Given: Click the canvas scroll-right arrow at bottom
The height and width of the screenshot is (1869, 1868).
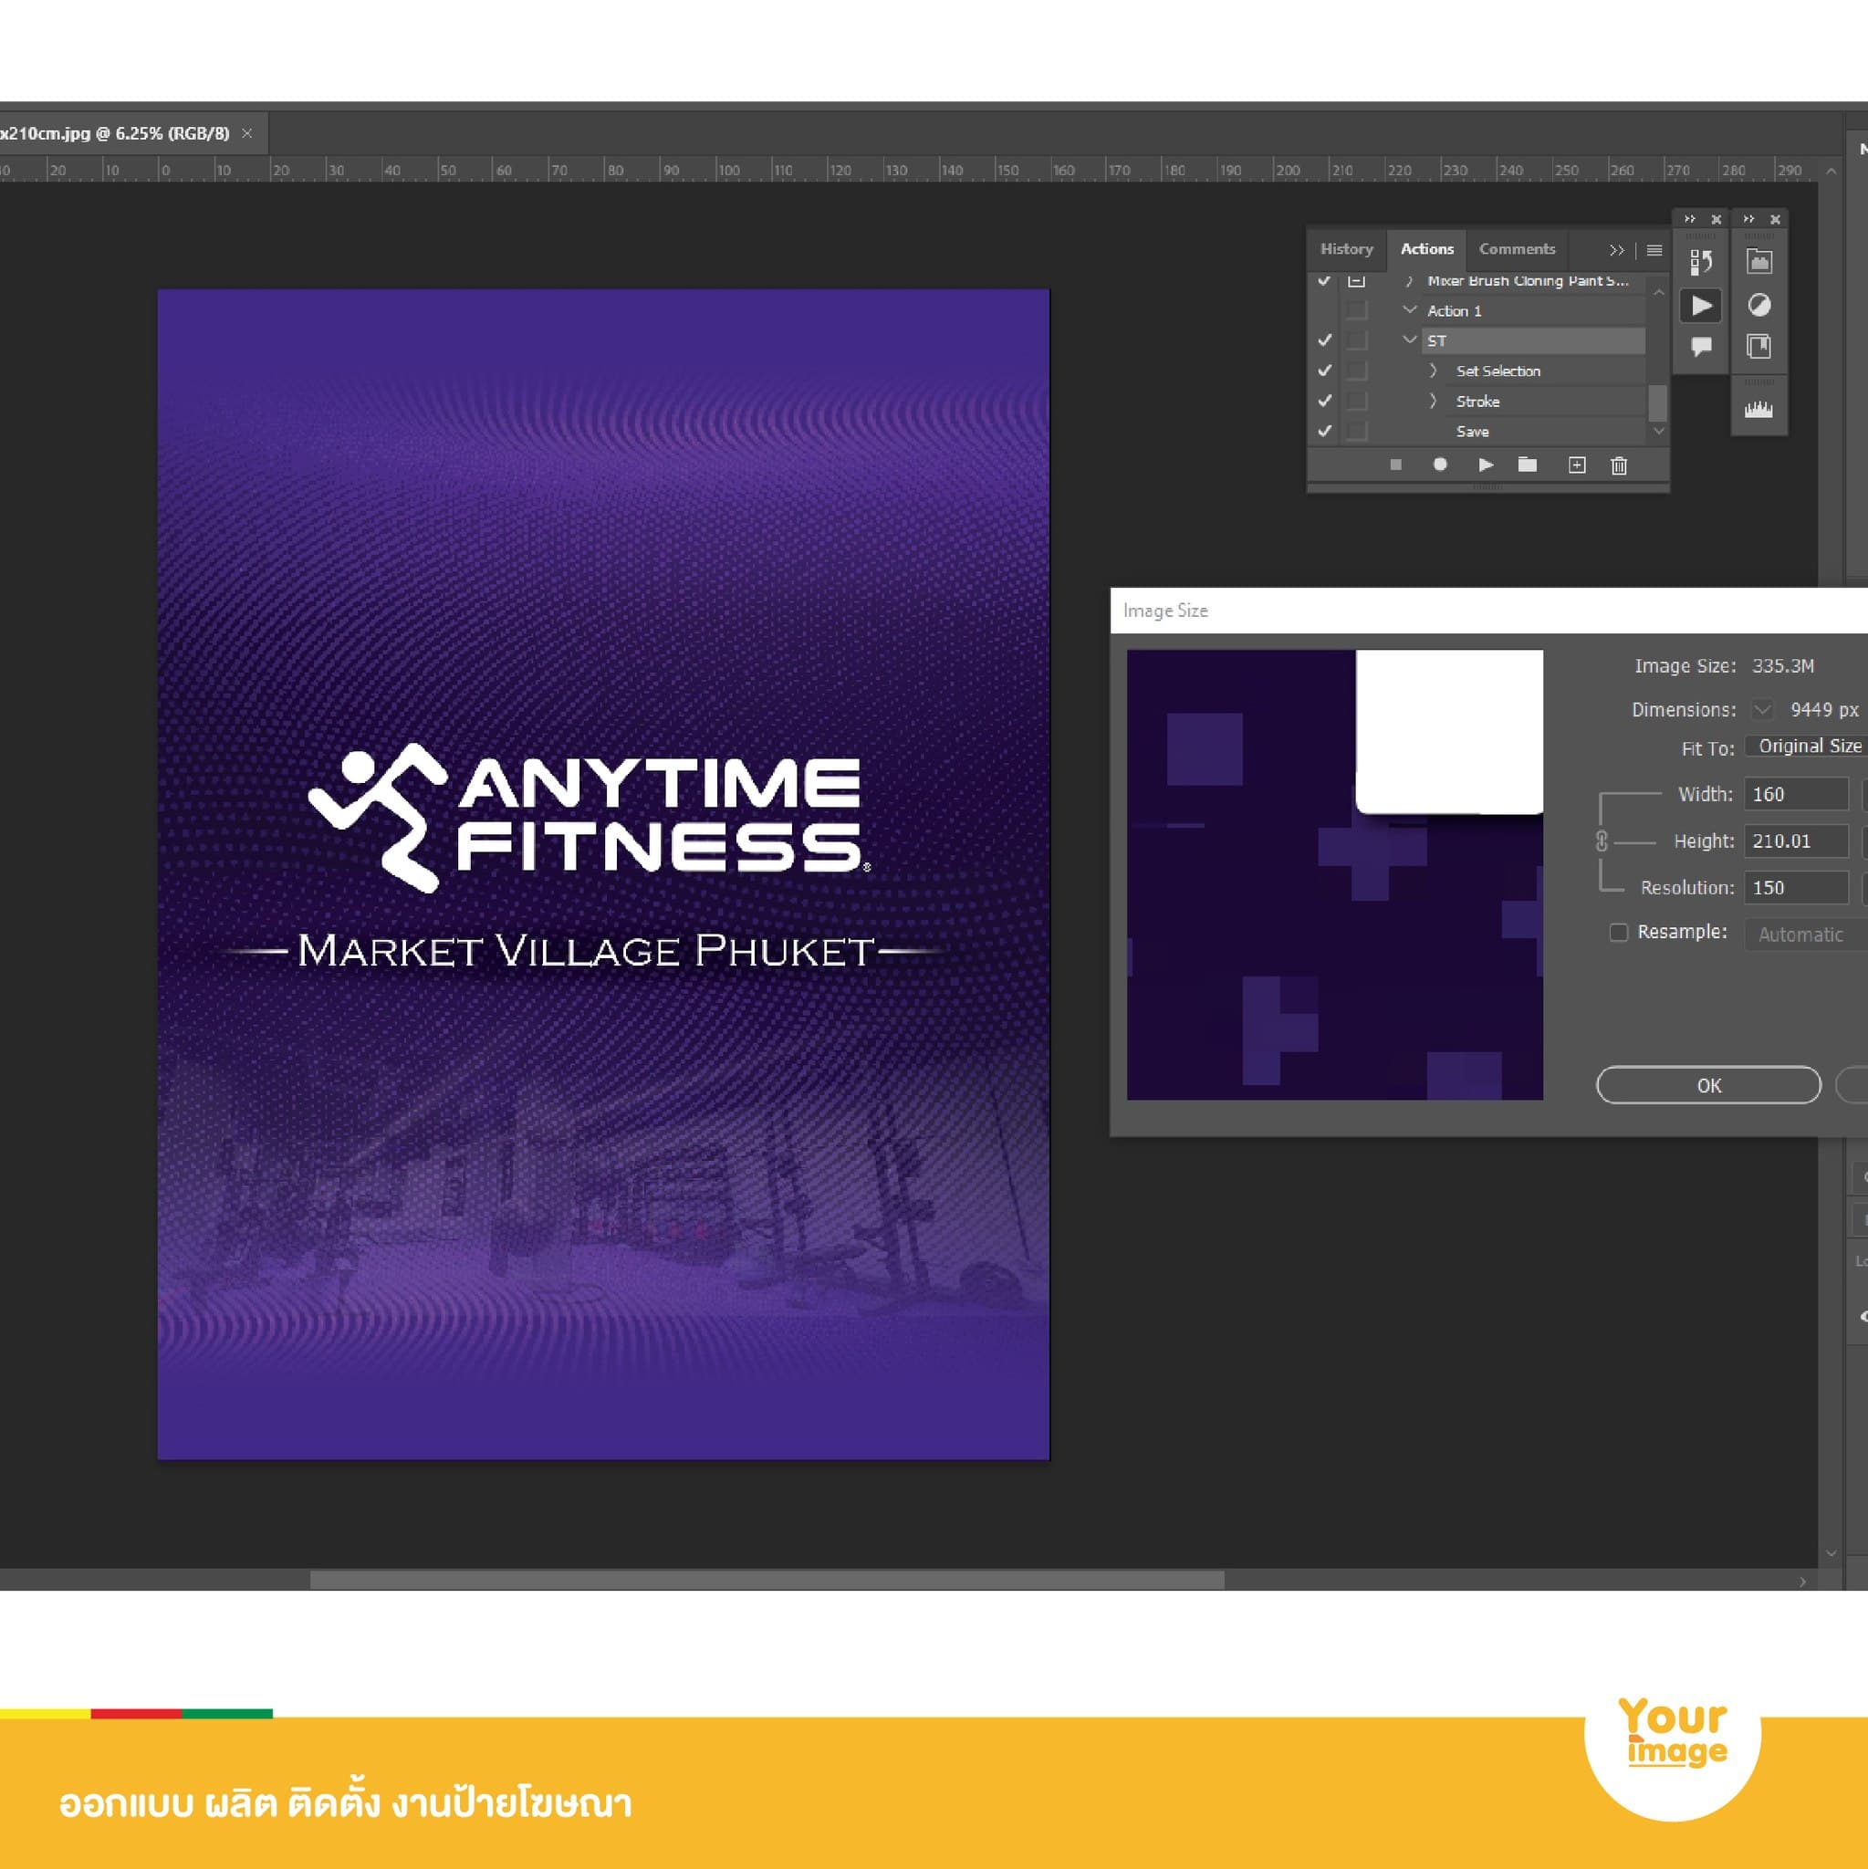Looking at the screenshot, I should (x=1802, y=1582).
